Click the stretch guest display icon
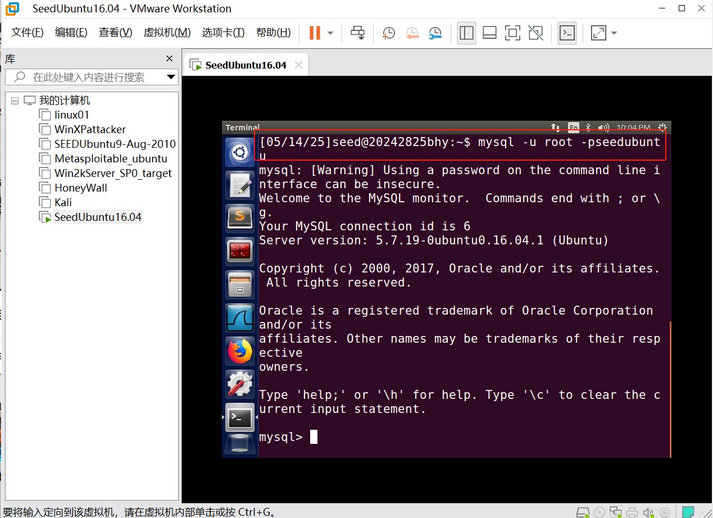This screenshot has height=518, width=713. pos(598,33)
